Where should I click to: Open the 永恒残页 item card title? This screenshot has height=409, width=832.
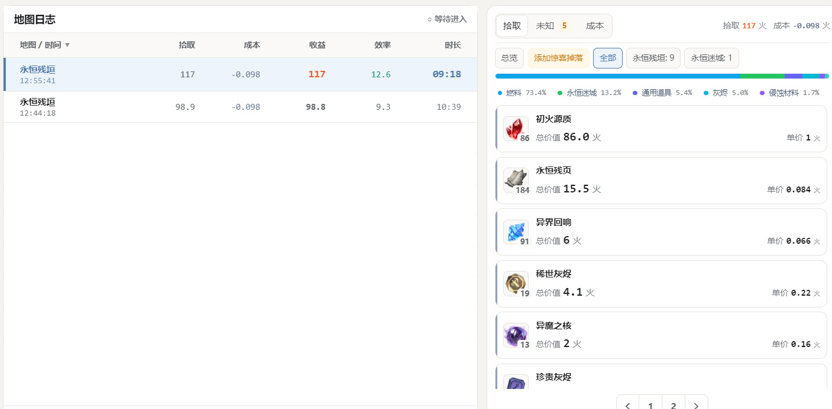click(553, 171)
